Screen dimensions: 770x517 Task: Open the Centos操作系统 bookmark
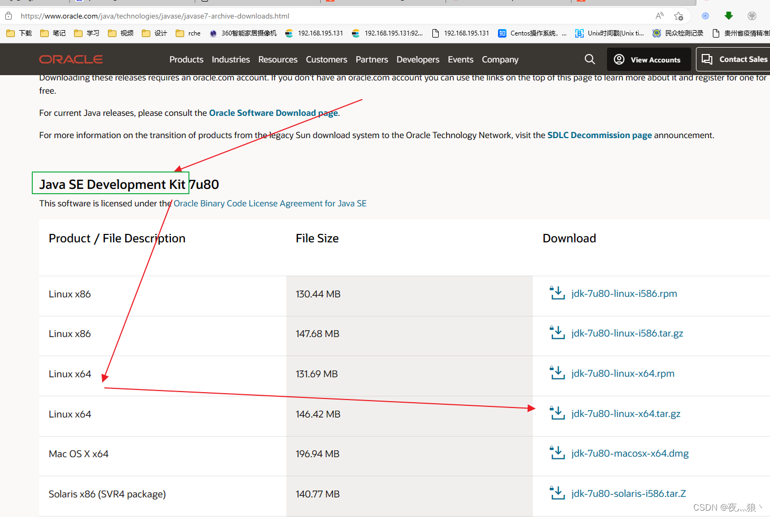click(532, 33)
